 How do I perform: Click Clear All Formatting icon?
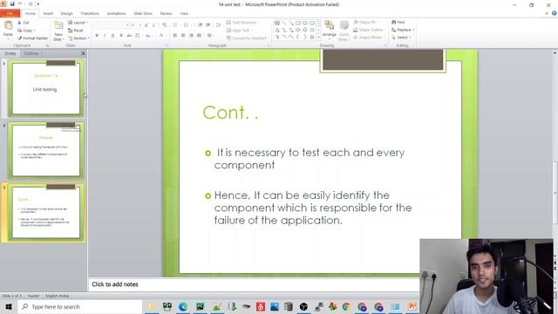pos(164,25)
